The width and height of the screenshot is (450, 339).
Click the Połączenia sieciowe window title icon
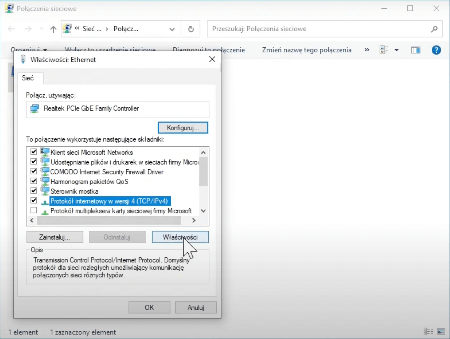9,8
